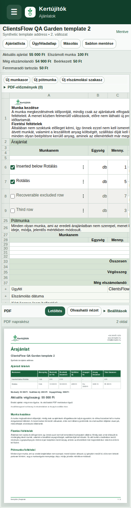Click the Kertújítók logo icon in header

pos(30,12)
